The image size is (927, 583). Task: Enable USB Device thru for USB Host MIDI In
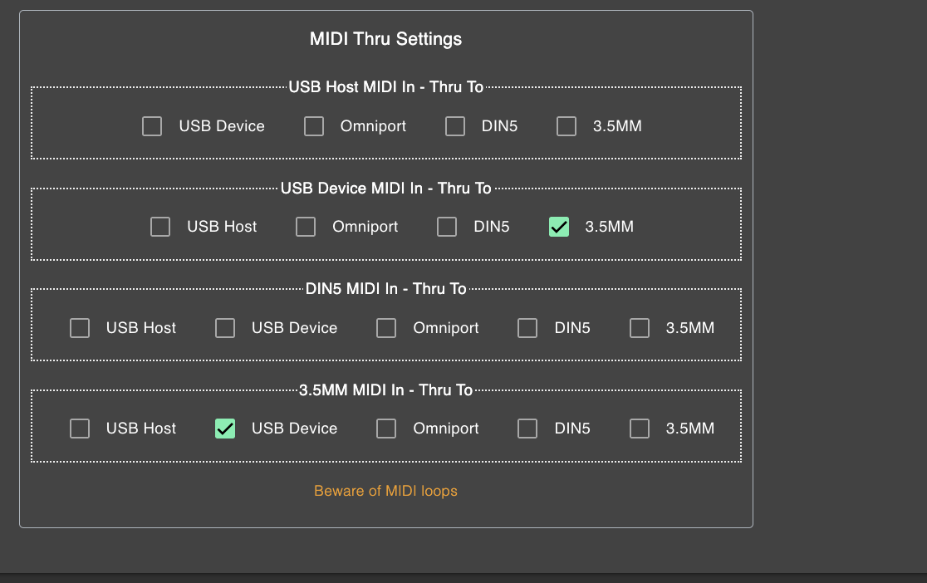click(152, 126)
